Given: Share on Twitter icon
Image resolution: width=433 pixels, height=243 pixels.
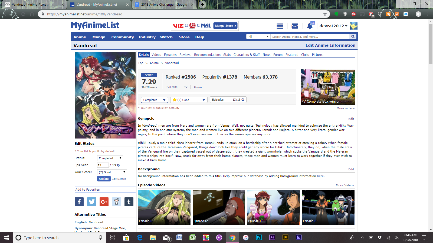Looking at the screenshot, I should (x=91, y=202).
